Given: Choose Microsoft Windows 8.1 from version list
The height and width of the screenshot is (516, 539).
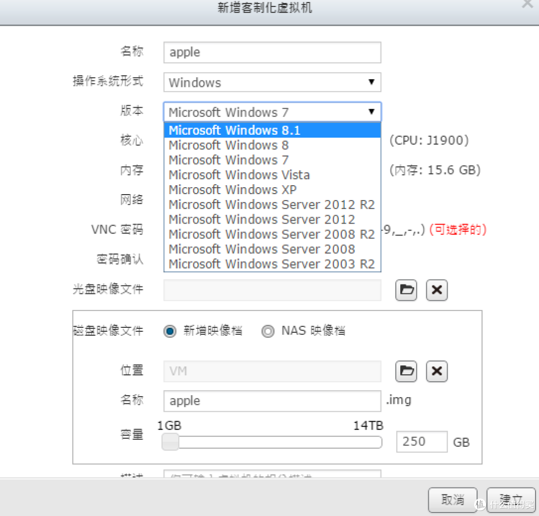Looking at the screenshot, I should (x=272, y=130).
